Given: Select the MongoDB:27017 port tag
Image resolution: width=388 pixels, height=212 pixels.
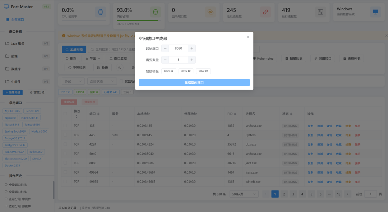Looking at the screenshot, I should (x=15, y=138).
